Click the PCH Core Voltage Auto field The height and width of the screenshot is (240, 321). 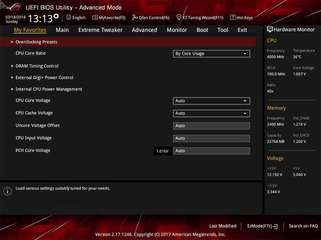click(x=211, y=151)
